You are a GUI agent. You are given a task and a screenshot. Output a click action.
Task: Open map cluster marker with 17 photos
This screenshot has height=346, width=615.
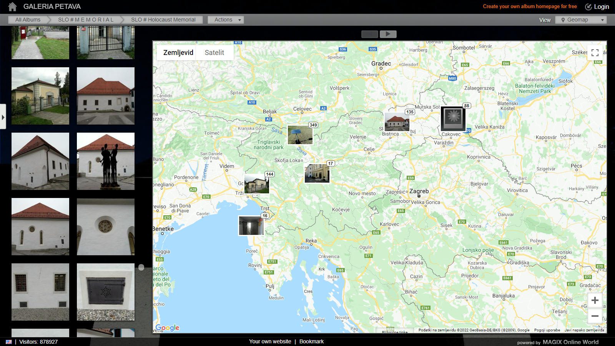[317, 173]
